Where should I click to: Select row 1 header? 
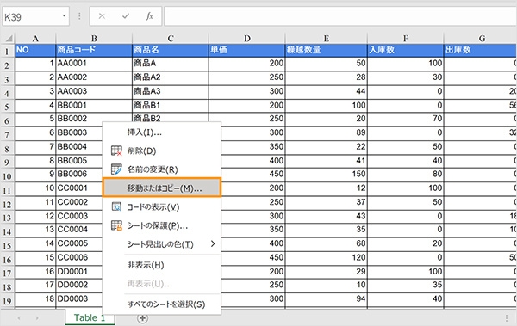(7, 52)
